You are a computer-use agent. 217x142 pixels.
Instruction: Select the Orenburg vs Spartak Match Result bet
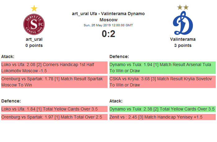point(54,82)
